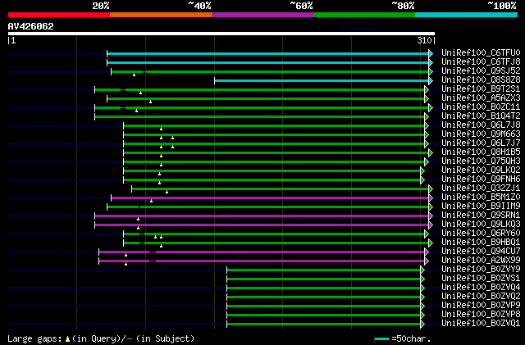Click the UniRef100_B0ZC11 label
The image size is (525, 345).
pos(481,107)
